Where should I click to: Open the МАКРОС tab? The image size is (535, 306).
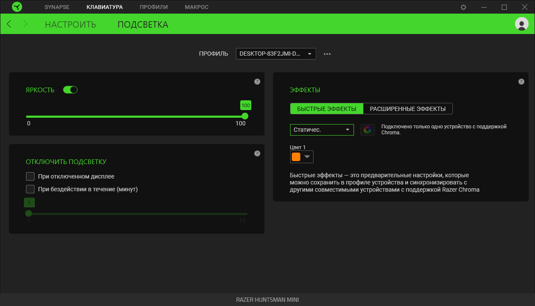pyautogui.click(x=197, y=7)
